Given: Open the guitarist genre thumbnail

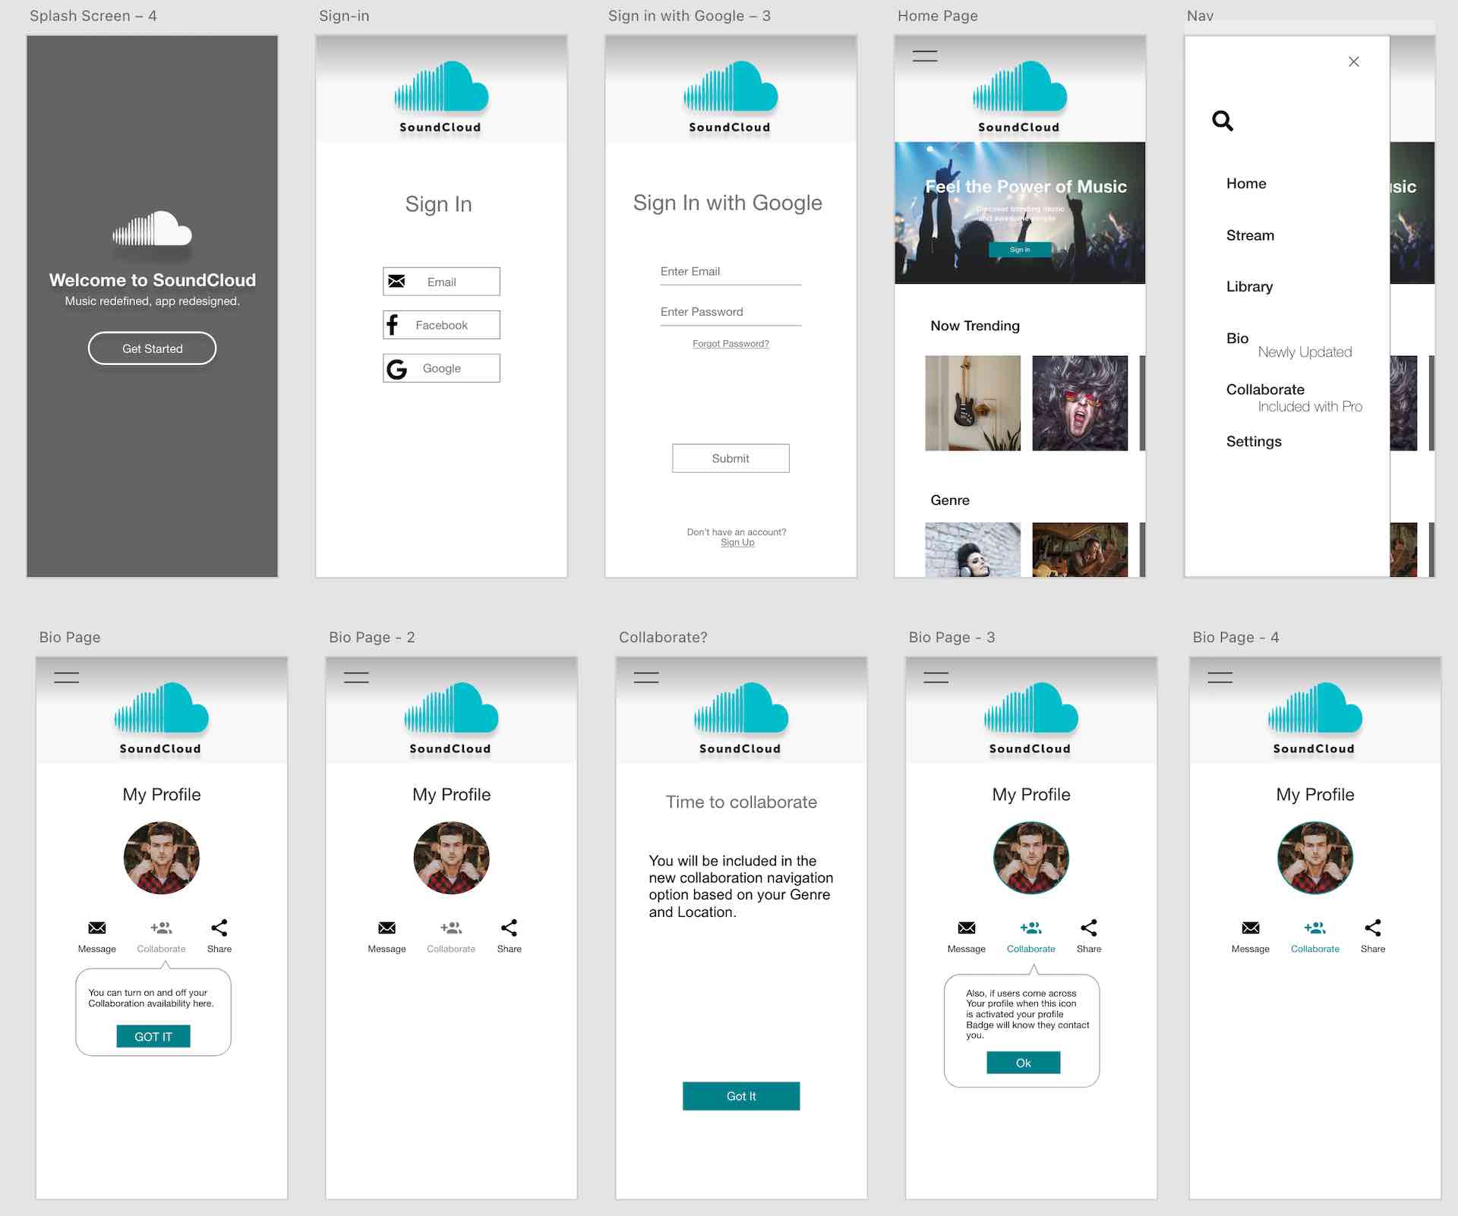Looking at the screenshot, I should 1080,550.
